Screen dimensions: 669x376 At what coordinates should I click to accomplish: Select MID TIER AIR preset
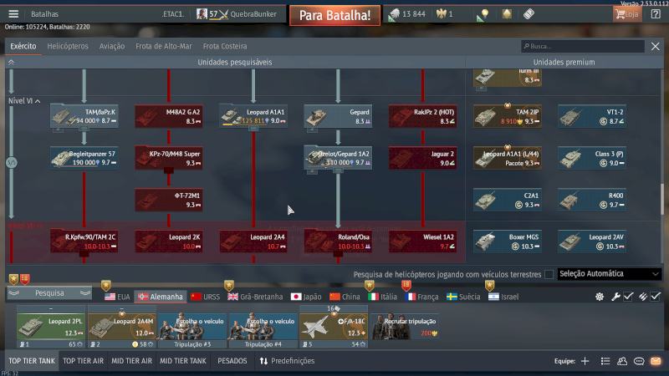tap(131, 361)
